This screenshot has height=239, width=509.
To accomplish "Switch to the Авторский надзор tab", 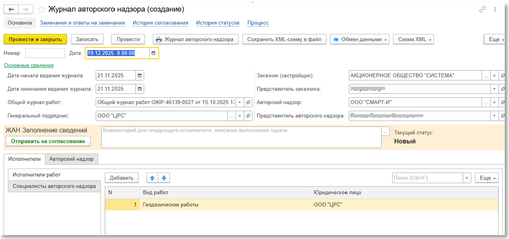I will (71, 159).
